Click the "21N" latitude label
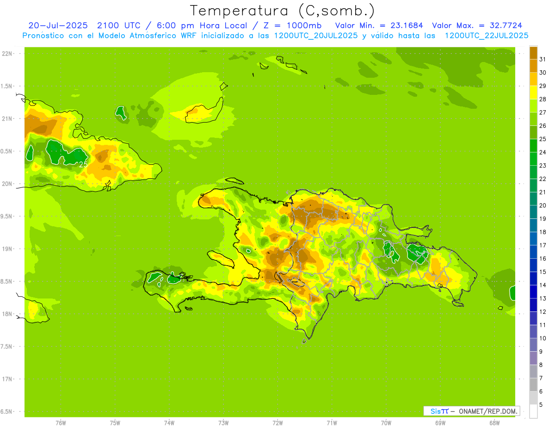This screenshot has height=429, width=555. [x=6, y=118]
